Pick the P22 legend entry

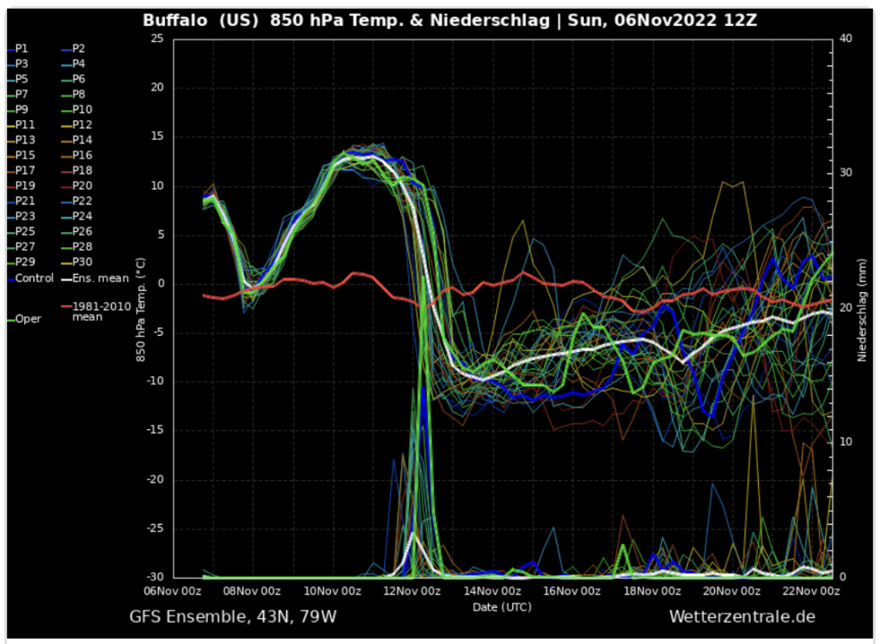(x=82, y=201)
